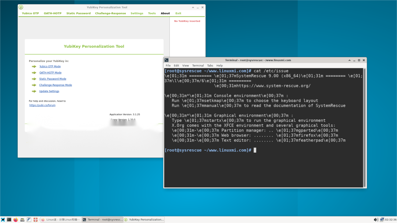Click 'For help and discussion, head to' text
The height and width of the screenshot is (223, 397).
[47, 101]
